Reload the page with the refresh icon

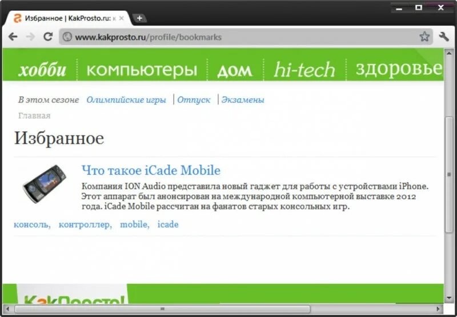point(48,37)
